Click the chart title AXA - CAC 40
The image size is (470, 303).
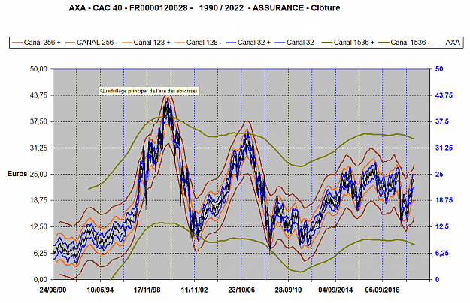[205, 7]
